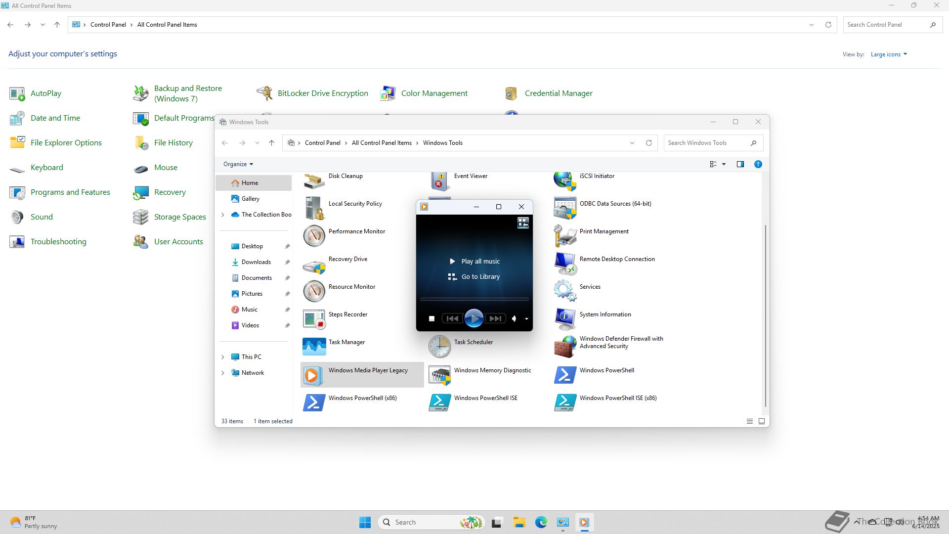Open the View by Large icons dropdown
Screen dimensions: 949x534
(x=888, y=54)
